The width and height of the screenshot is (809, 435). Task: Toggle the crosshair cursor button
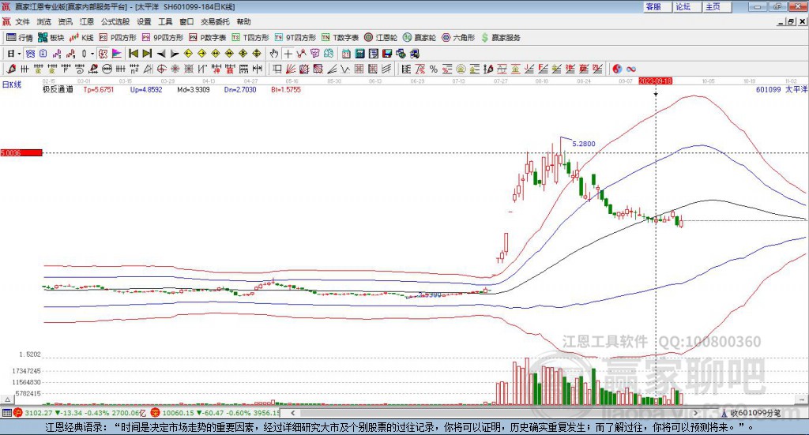[x=288, y=54]
